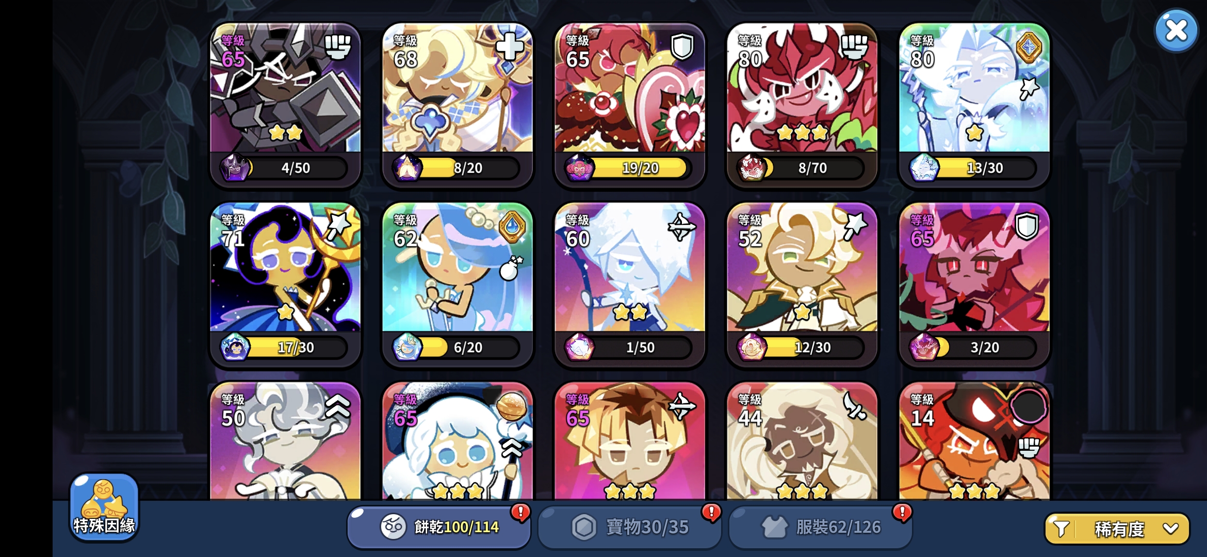Expand the 稀有度 sort dropdown
The image size is (1207, 557).
click(x=1117, y=529)
